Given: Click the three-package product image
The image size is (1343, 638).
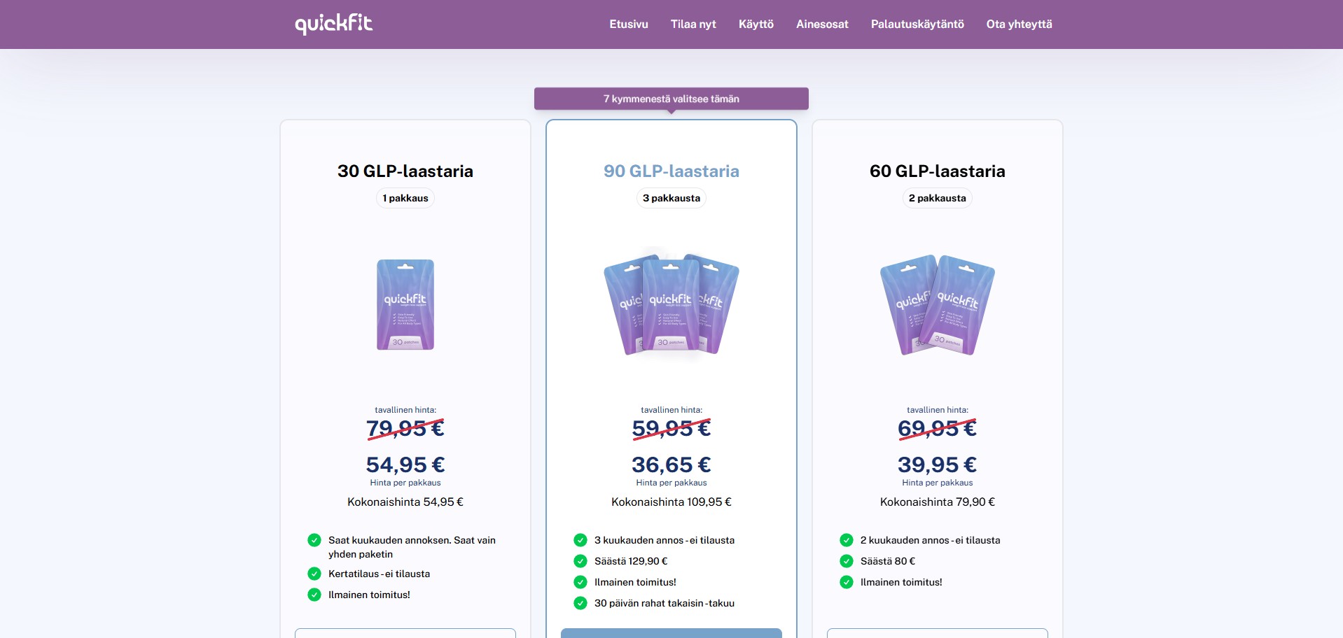Looking at the screenshot, I should (671, 304).
